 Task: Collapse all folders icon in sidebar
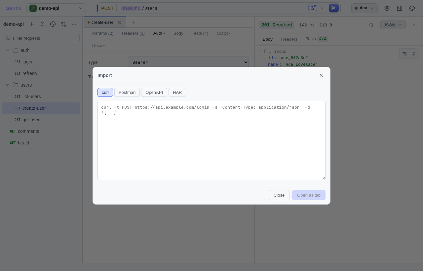(42, 24)
